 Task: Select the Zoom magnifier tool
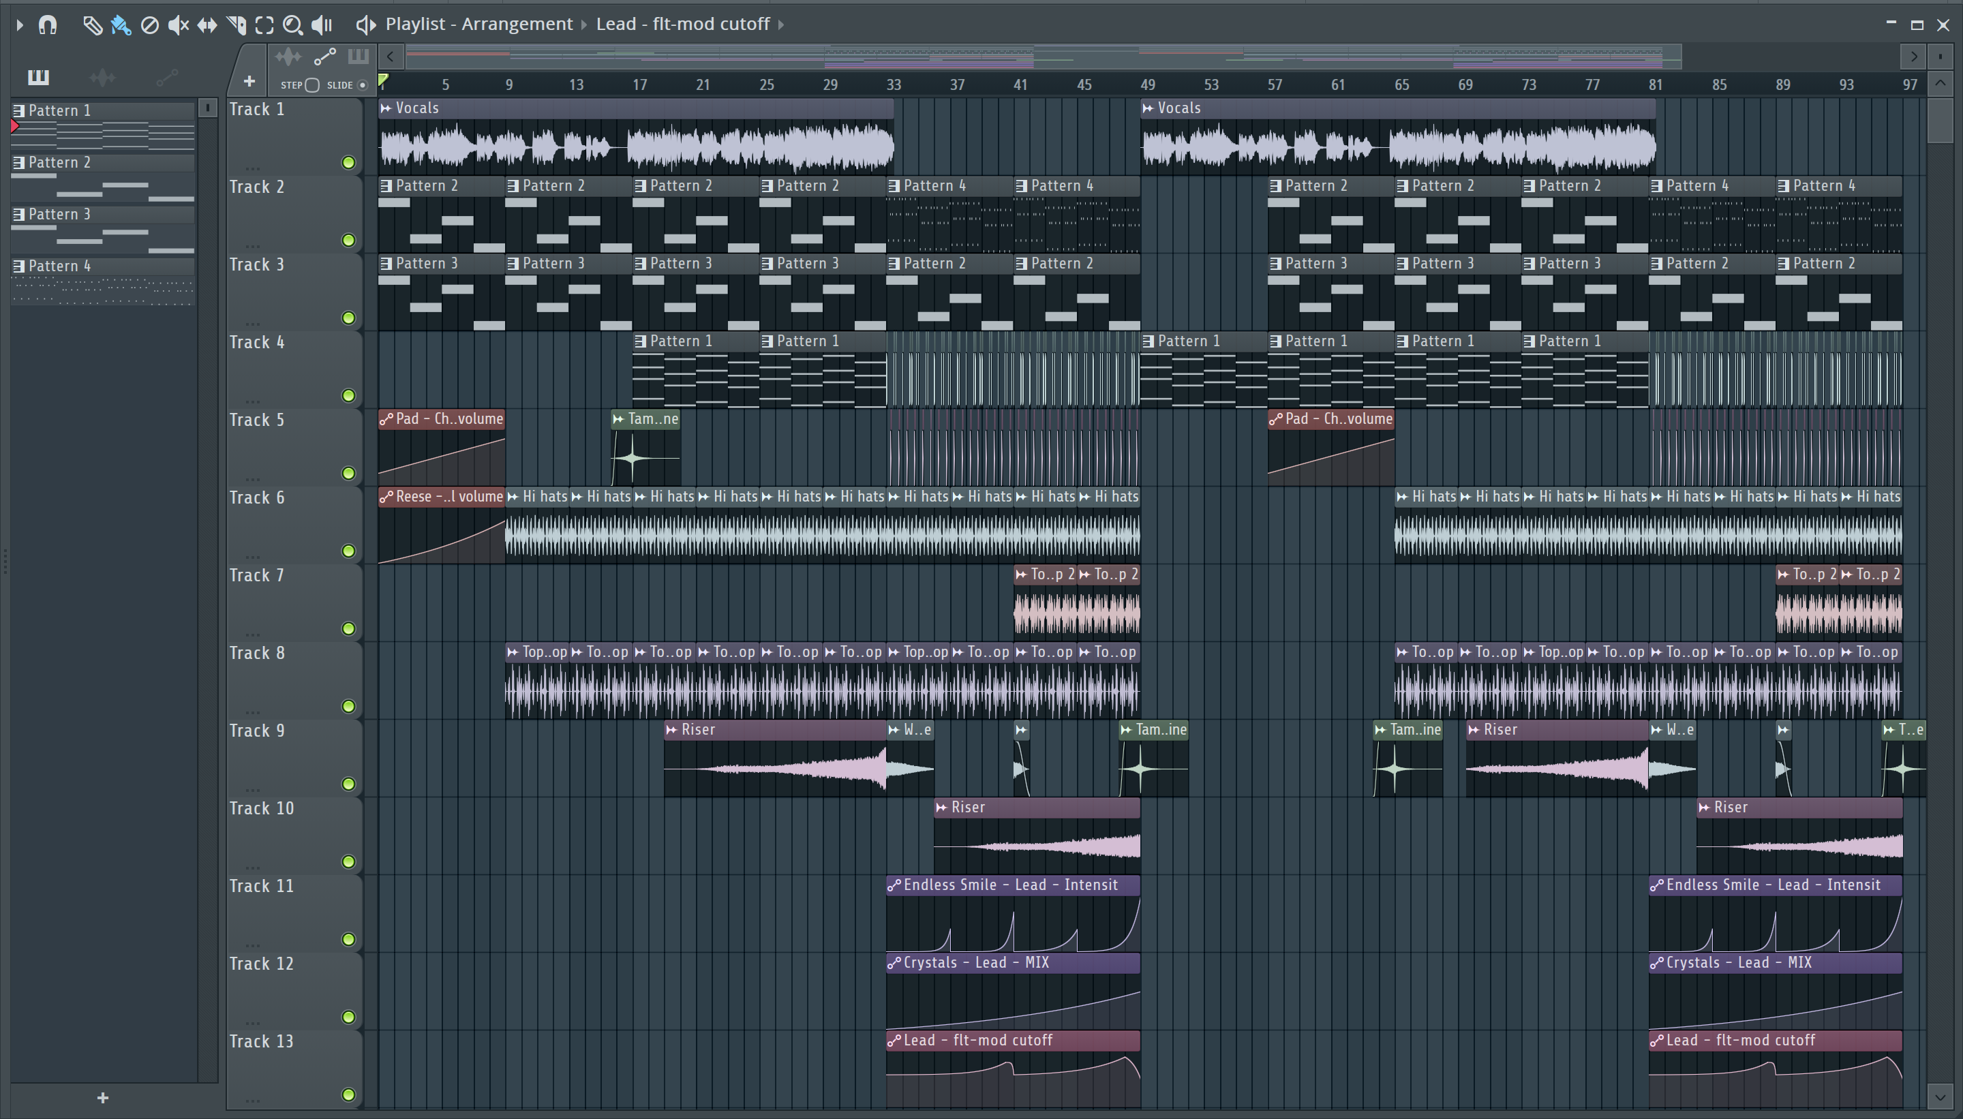[x=293, y=25]
